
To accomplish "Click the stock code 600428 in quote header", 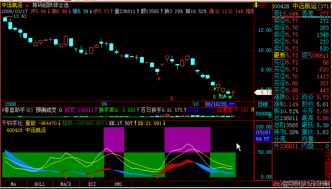I will click(x=281, y=7).
